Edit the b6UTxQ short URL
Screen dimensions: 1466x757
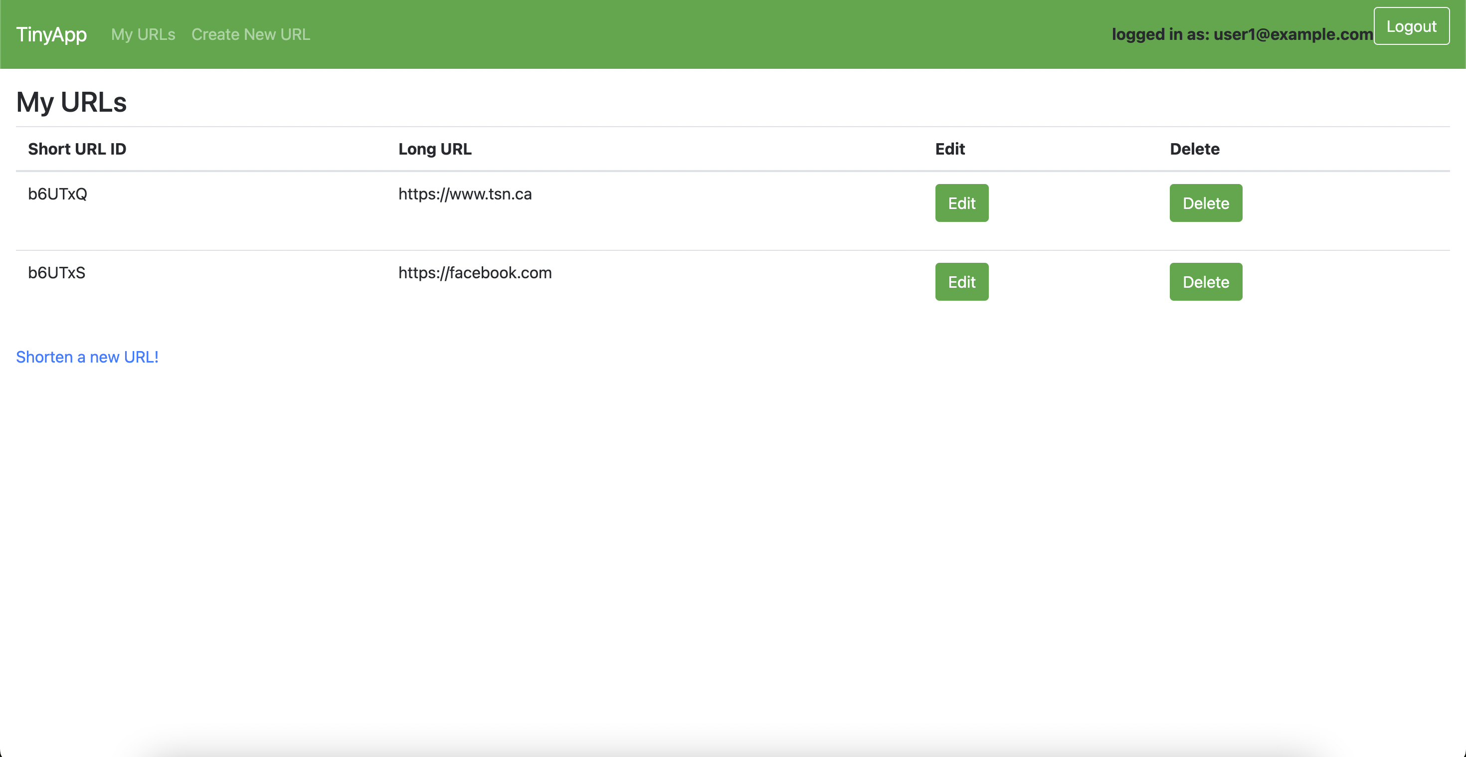[962, 202]
